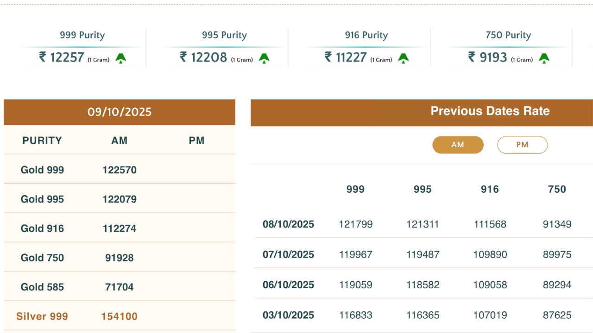Select the AM rates tab
The image size is (593, 333).
(x=458, y=145)
